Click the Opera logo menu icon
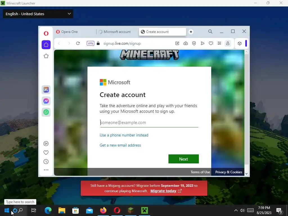 click(x=46, y=33)
